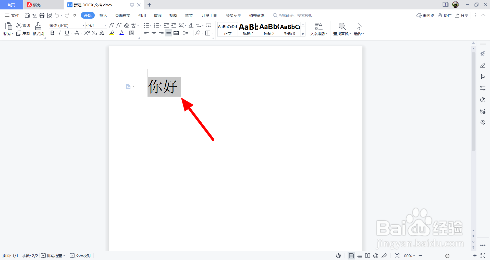Click the eye protection mode icon
The height and width of the screenshot is (260, 490).
click(x=339, y=256)
